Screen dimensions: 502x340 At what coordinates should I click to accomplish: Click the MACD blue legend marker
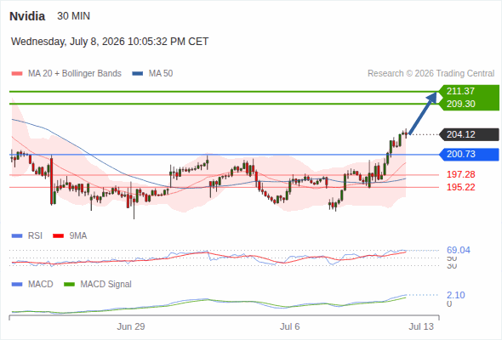coord(17,285)
